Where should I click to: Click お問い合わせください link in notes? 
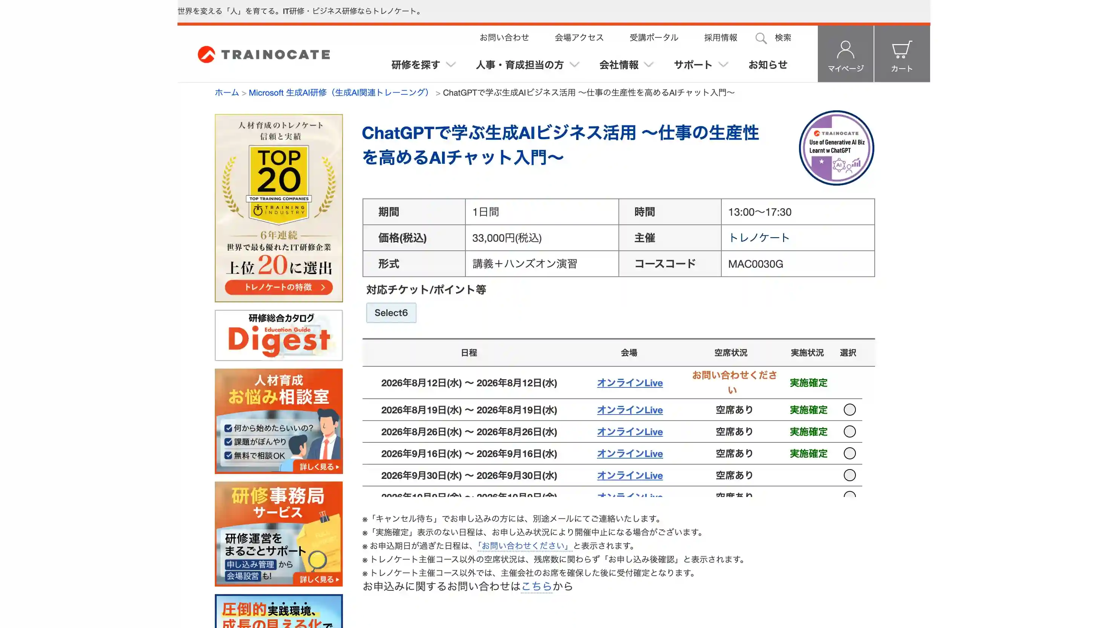[525, 546]
